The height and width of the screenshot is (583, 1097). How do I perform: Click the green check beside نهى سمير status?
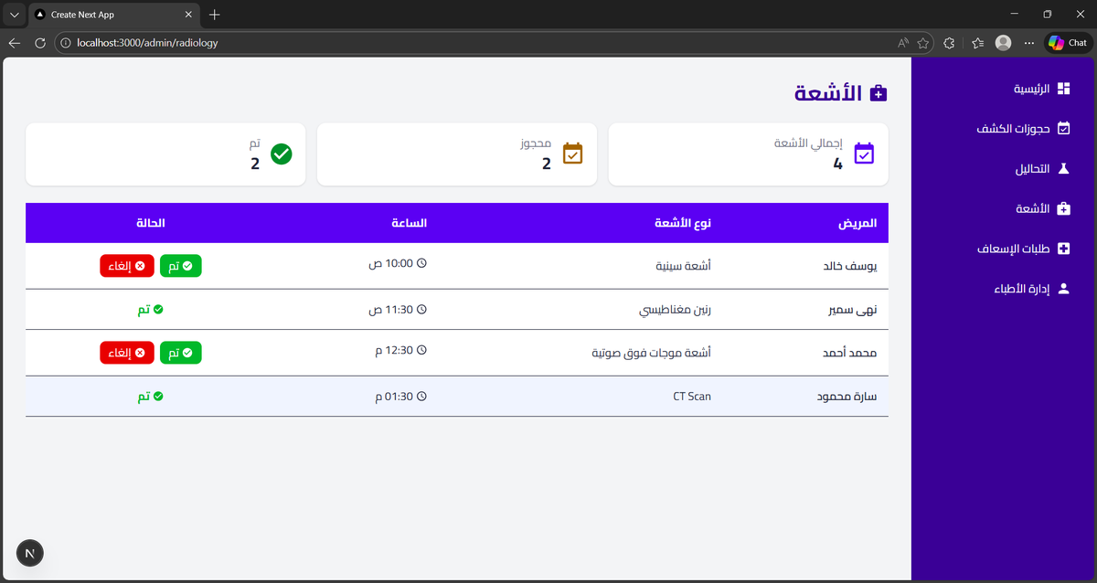point(158,309)
